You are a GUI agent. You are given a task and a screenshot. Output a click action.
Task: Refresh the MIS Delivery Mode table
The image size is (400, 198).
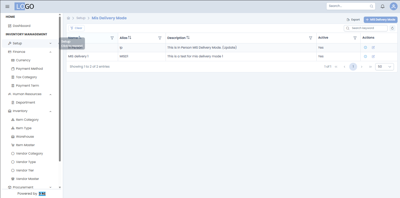click(392, 28)
